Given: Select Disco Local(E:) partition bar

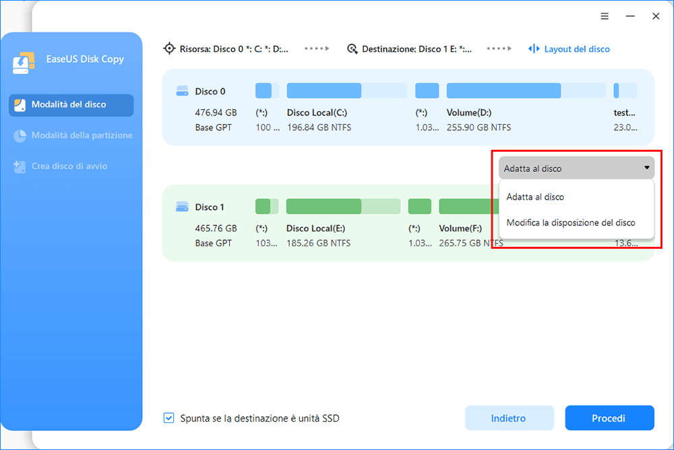Looking at the screenshot, I should pos(343,206).
